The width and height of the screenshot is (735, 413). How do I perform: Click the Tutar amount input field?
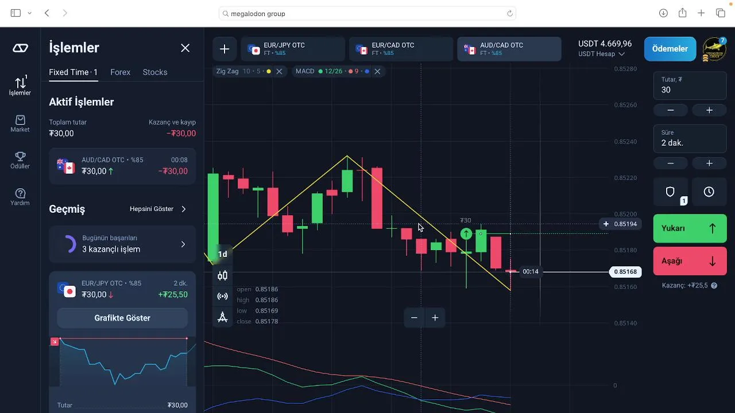click(x=690, y=84)
